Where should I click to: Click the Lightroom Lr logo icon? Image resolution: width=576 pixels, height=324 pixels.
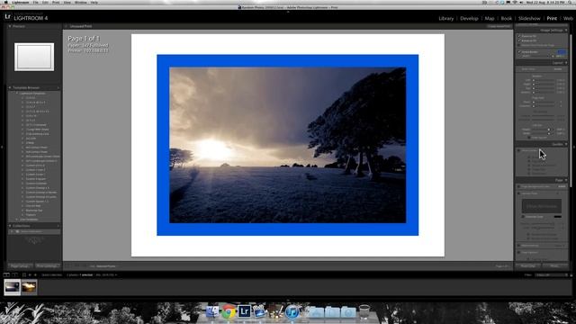point(8,16)
